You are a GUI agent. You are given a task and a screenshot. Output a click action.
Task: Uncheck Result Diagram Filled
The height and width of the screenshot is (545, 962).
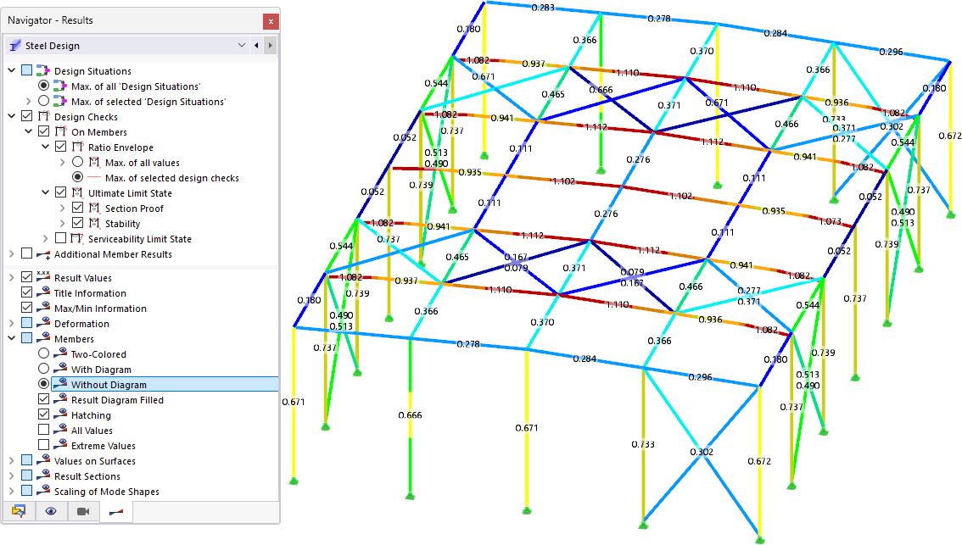pos(42,399)
